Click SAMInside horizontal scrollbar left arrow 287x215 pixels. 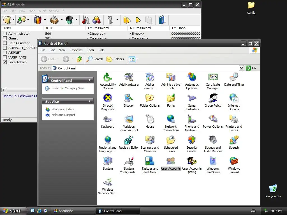coord(4,90)
